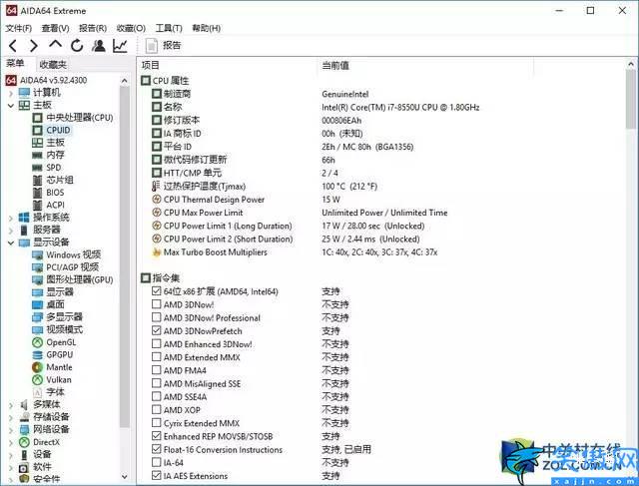
Task: Open the 文件(F) menu
Action: 18,28
